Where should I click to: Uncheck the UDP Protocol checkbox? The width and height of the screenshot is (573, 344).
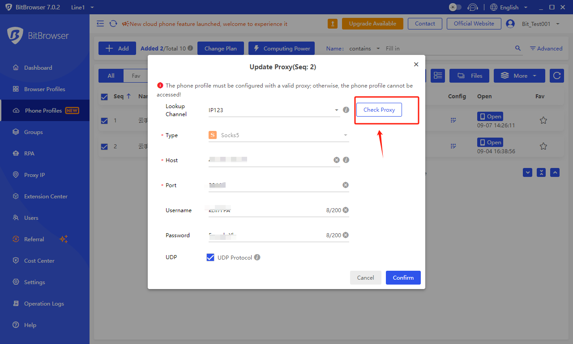(x=210, y=257)
